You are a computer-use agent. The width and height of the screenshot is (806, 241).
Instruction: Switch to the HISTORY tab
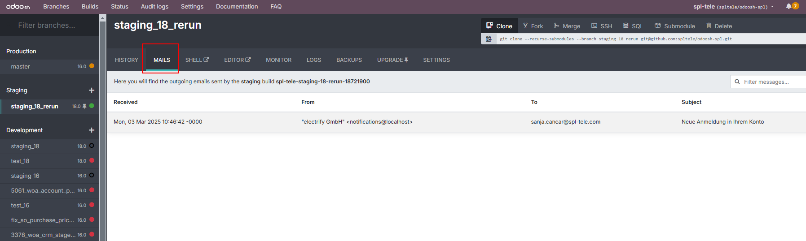point(127,60)
